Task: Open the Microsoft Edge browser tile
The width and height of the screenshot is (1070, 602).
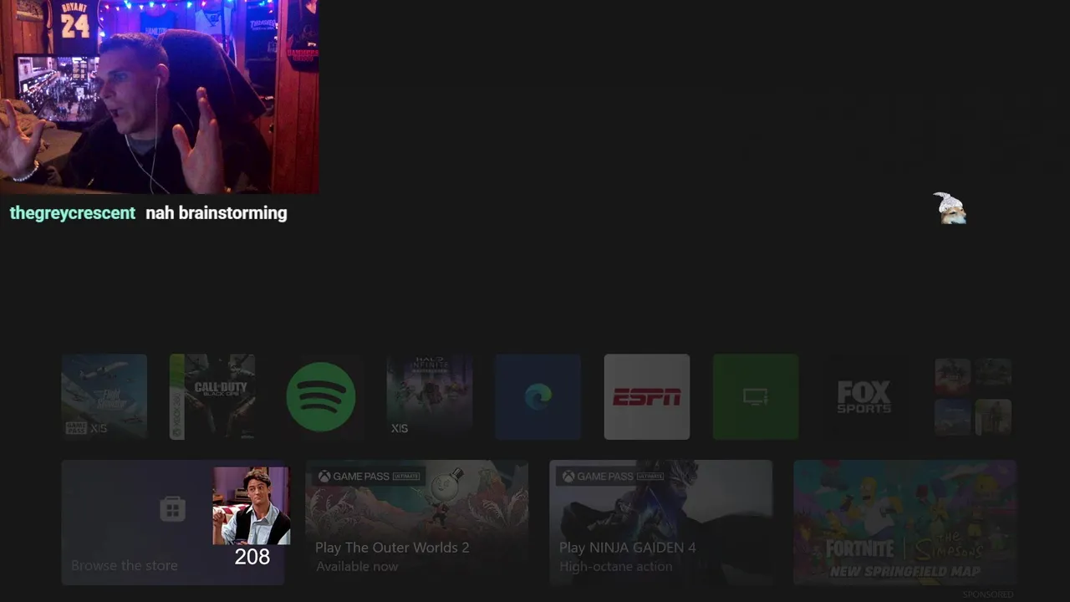Action: (x=538, y=396)
